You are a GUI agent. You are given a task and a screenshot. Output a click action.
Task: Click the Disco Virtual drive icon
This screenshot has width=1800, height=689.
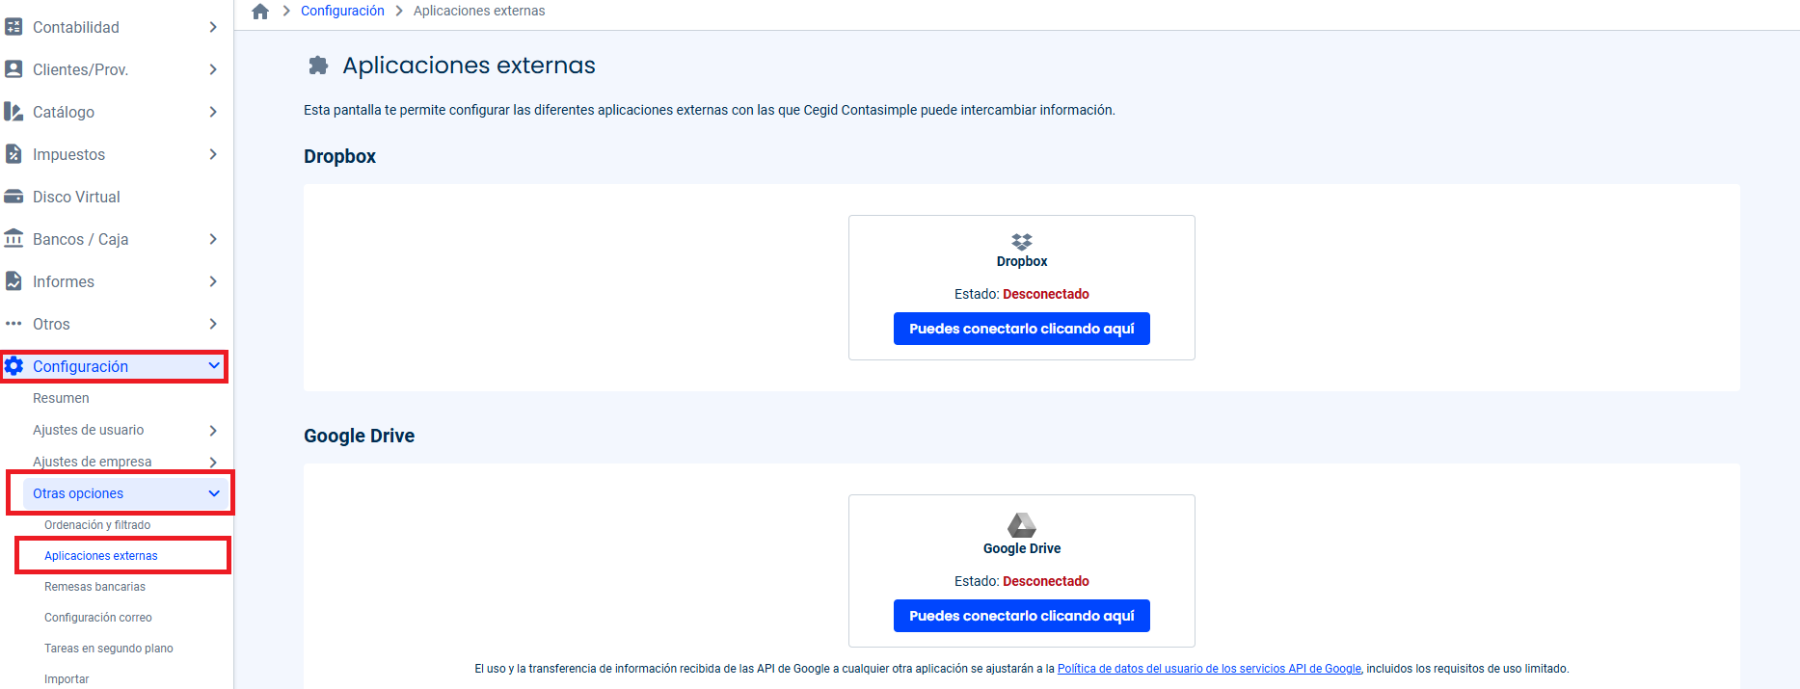point(13,197)
